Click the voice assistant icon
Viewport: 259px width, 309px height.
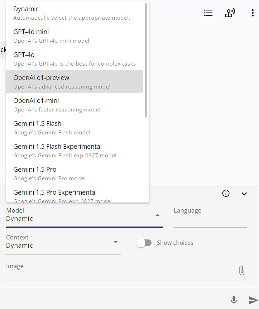tap(230, 13)
